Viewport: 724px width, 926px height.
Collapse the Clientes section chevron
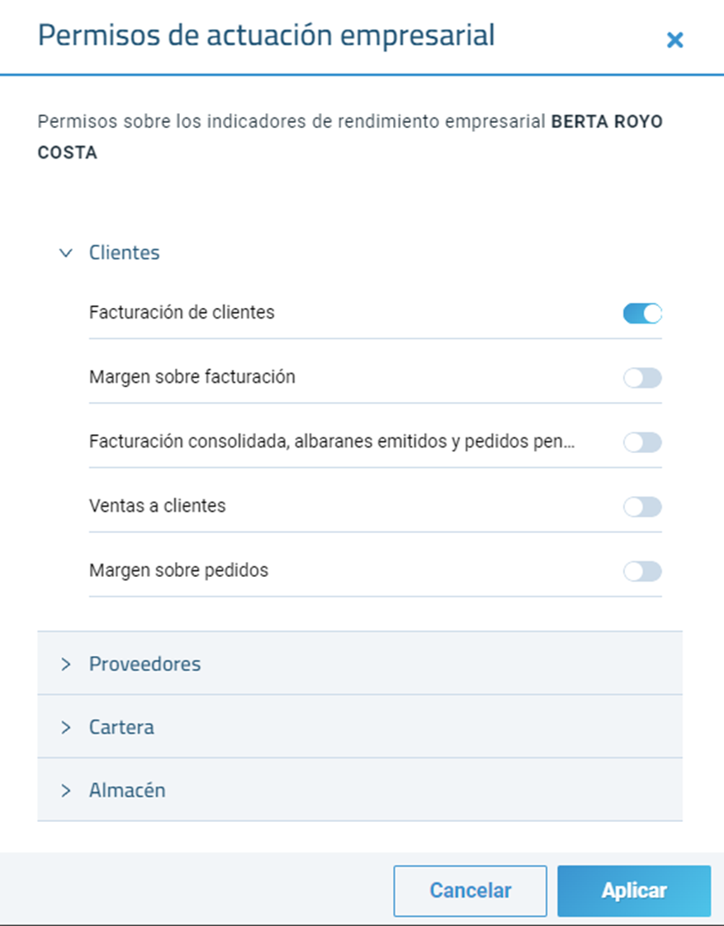click(x=66, y=253)
